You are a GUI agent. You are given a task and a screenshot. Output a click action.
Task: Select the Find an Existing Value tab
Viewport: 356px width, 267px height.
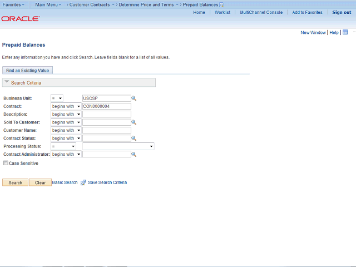[27, 71]
